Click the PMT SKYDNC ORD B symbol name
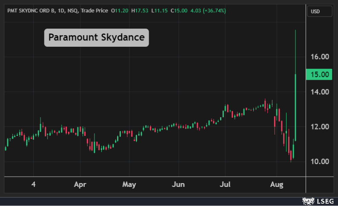This screenshot has height=206, width=338. point(31,10)
